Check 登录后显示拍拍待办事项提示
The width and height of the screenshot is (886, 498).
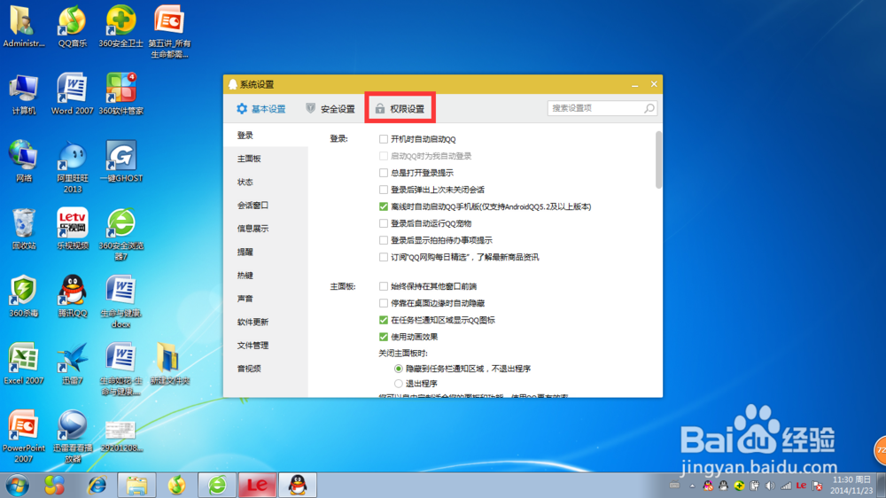tap(383, 240)
